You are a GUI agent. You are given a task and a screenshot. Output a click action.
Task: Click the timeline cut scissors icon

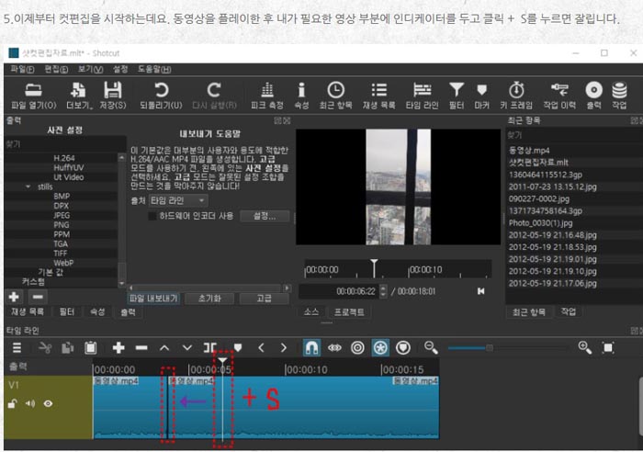tap(45, 348)
